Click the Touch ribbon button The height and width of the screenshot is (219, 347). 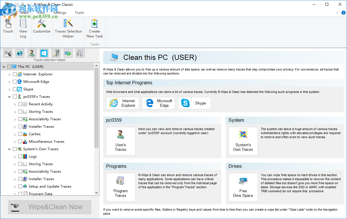point(8,26)
